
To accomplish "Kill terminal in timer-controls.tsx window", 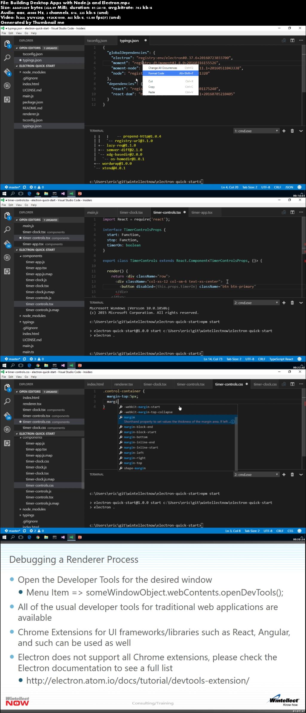I will (x=292, y=303).
